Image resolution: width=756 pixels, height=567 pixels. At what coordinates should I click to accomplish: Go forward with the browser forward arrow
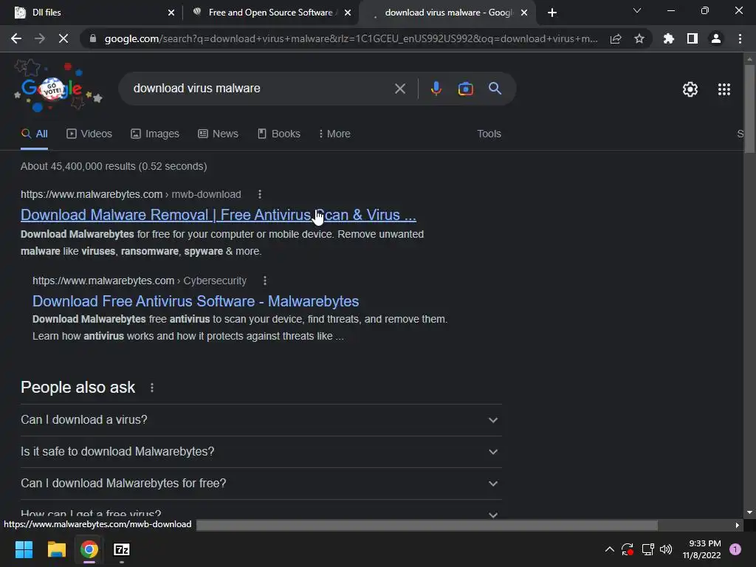point(40,38)
